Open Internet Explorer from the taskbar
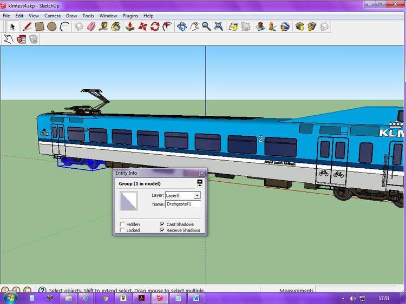The image size is (406, 304). (86, 298)
